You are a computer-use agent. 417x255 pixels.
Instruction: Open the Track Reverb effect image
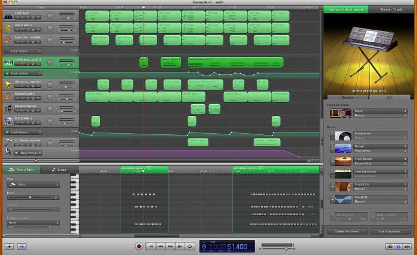(x=343, y=161)
